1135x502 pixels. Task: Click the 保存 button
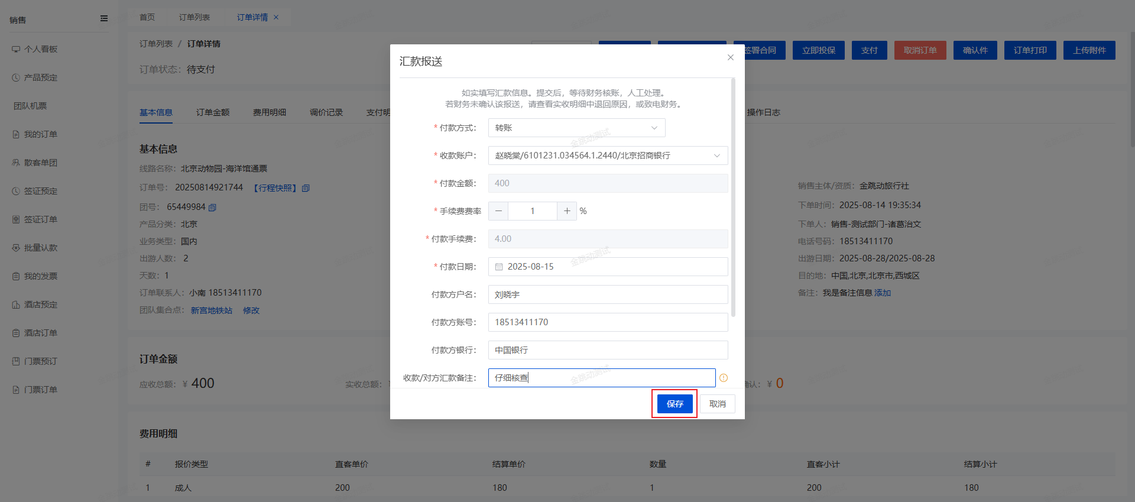click(x=674, y=404)
